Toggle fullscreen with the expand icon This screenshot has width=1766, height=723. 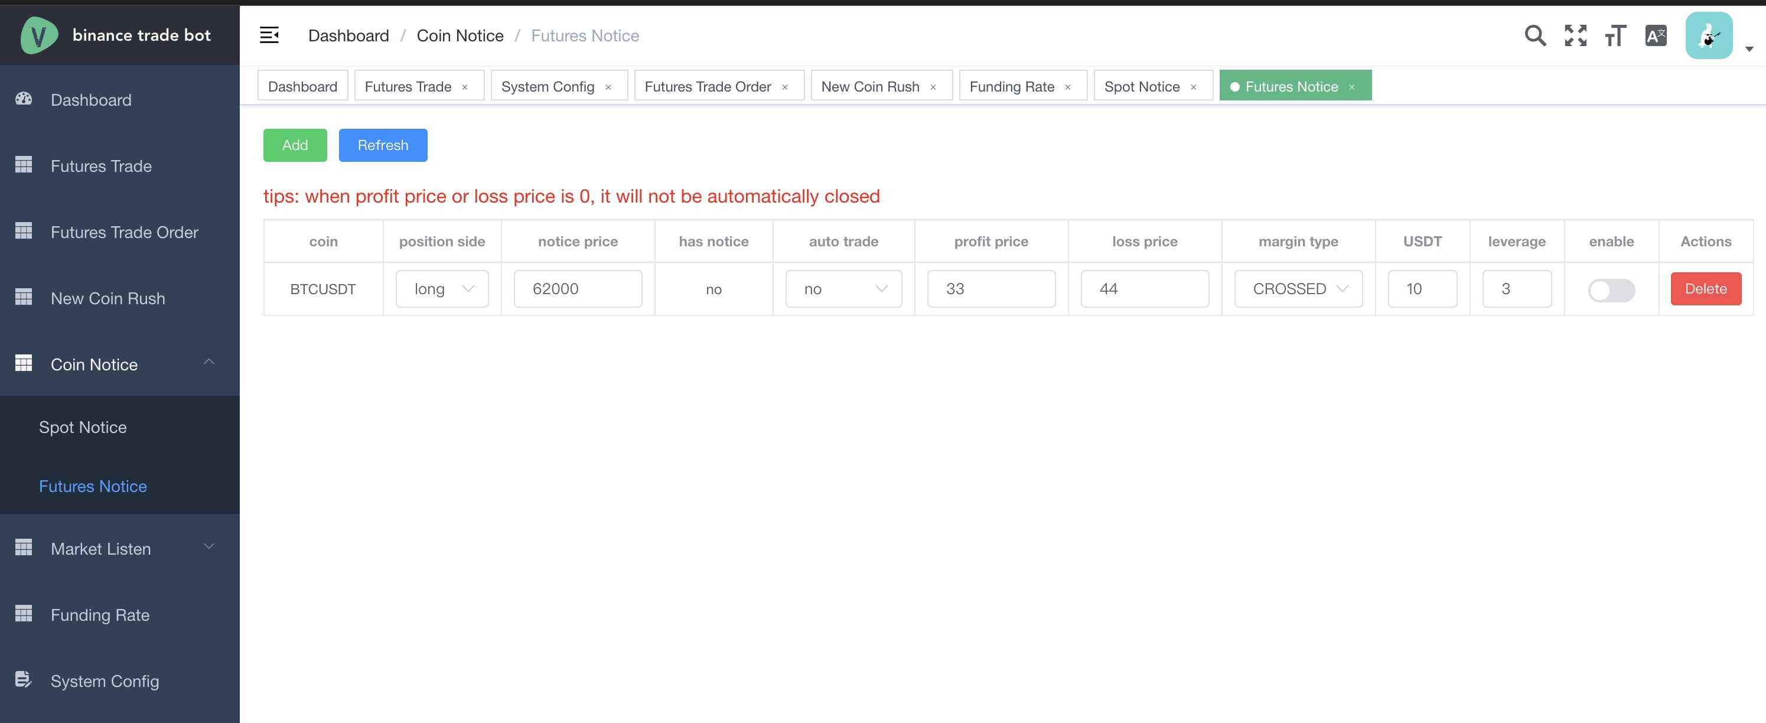[x=1575, y=35]
